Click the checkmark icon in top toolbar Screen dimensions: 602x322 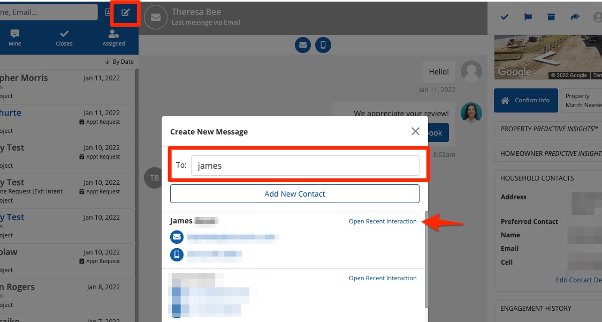(x=504, y=17)
